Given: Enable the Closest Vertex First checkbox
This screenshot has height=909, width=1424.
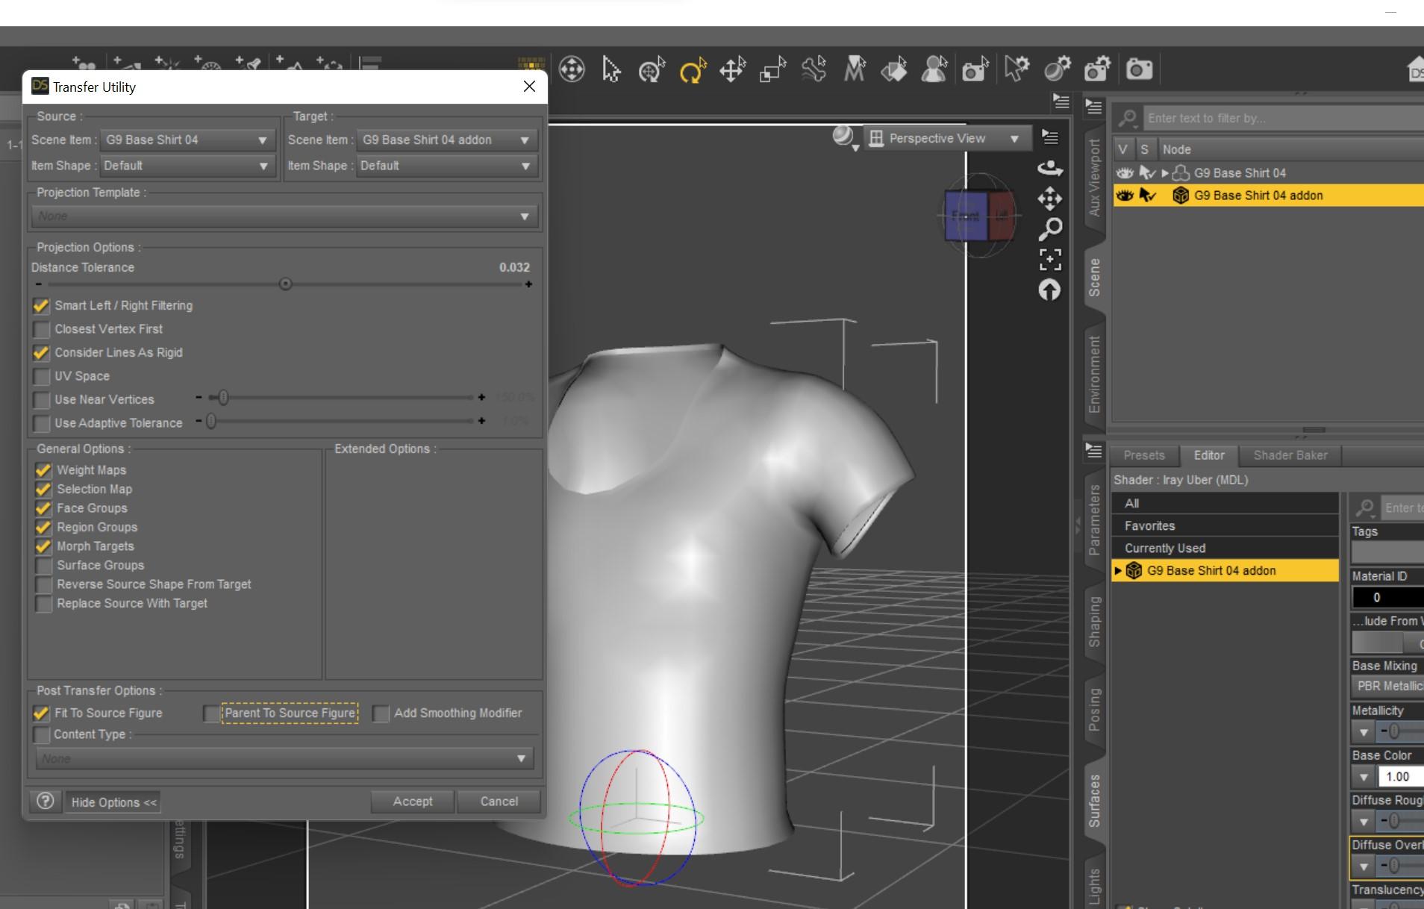Looking at the screenshot, I should [x=42, y=329].
